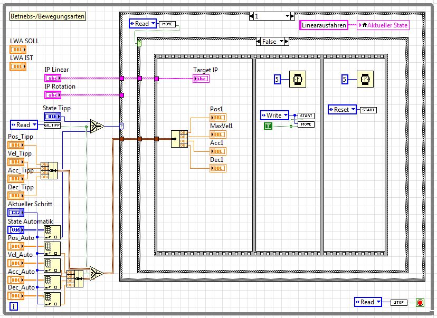The width and height of the screenshot is (437, 318).
Task: Select the Target IP string indicator terminal
Action: pyautogui.click(x=201, y=79)
